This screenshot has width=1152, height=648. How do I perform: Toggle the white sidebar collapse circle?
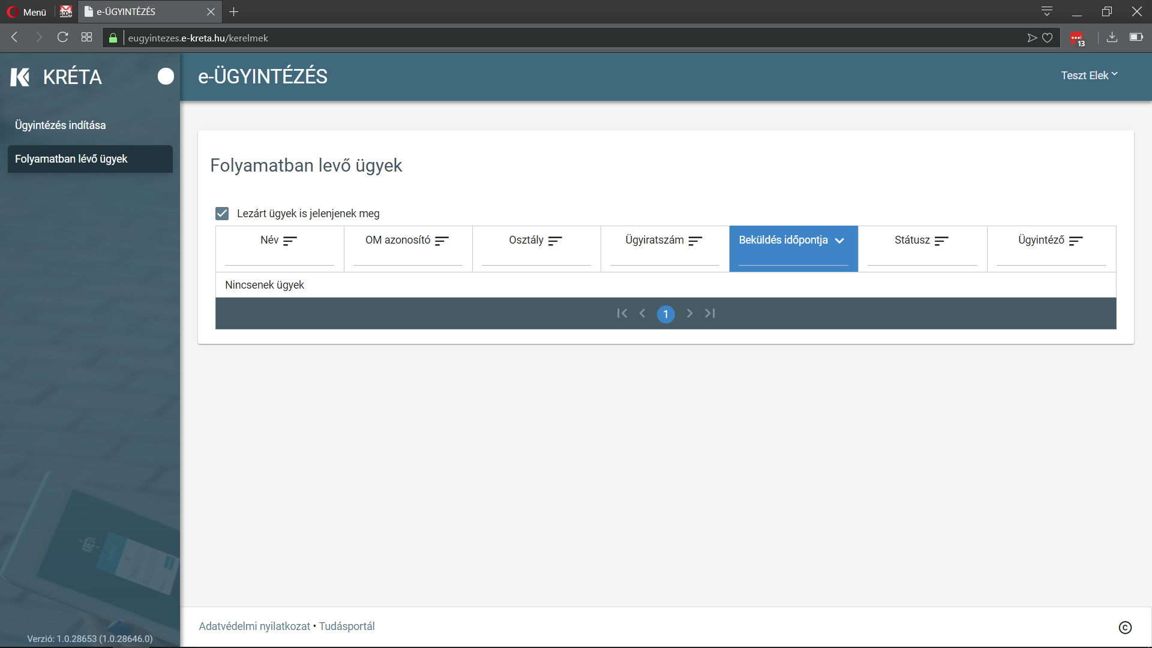pyautogui.click(x=166, y=76)
